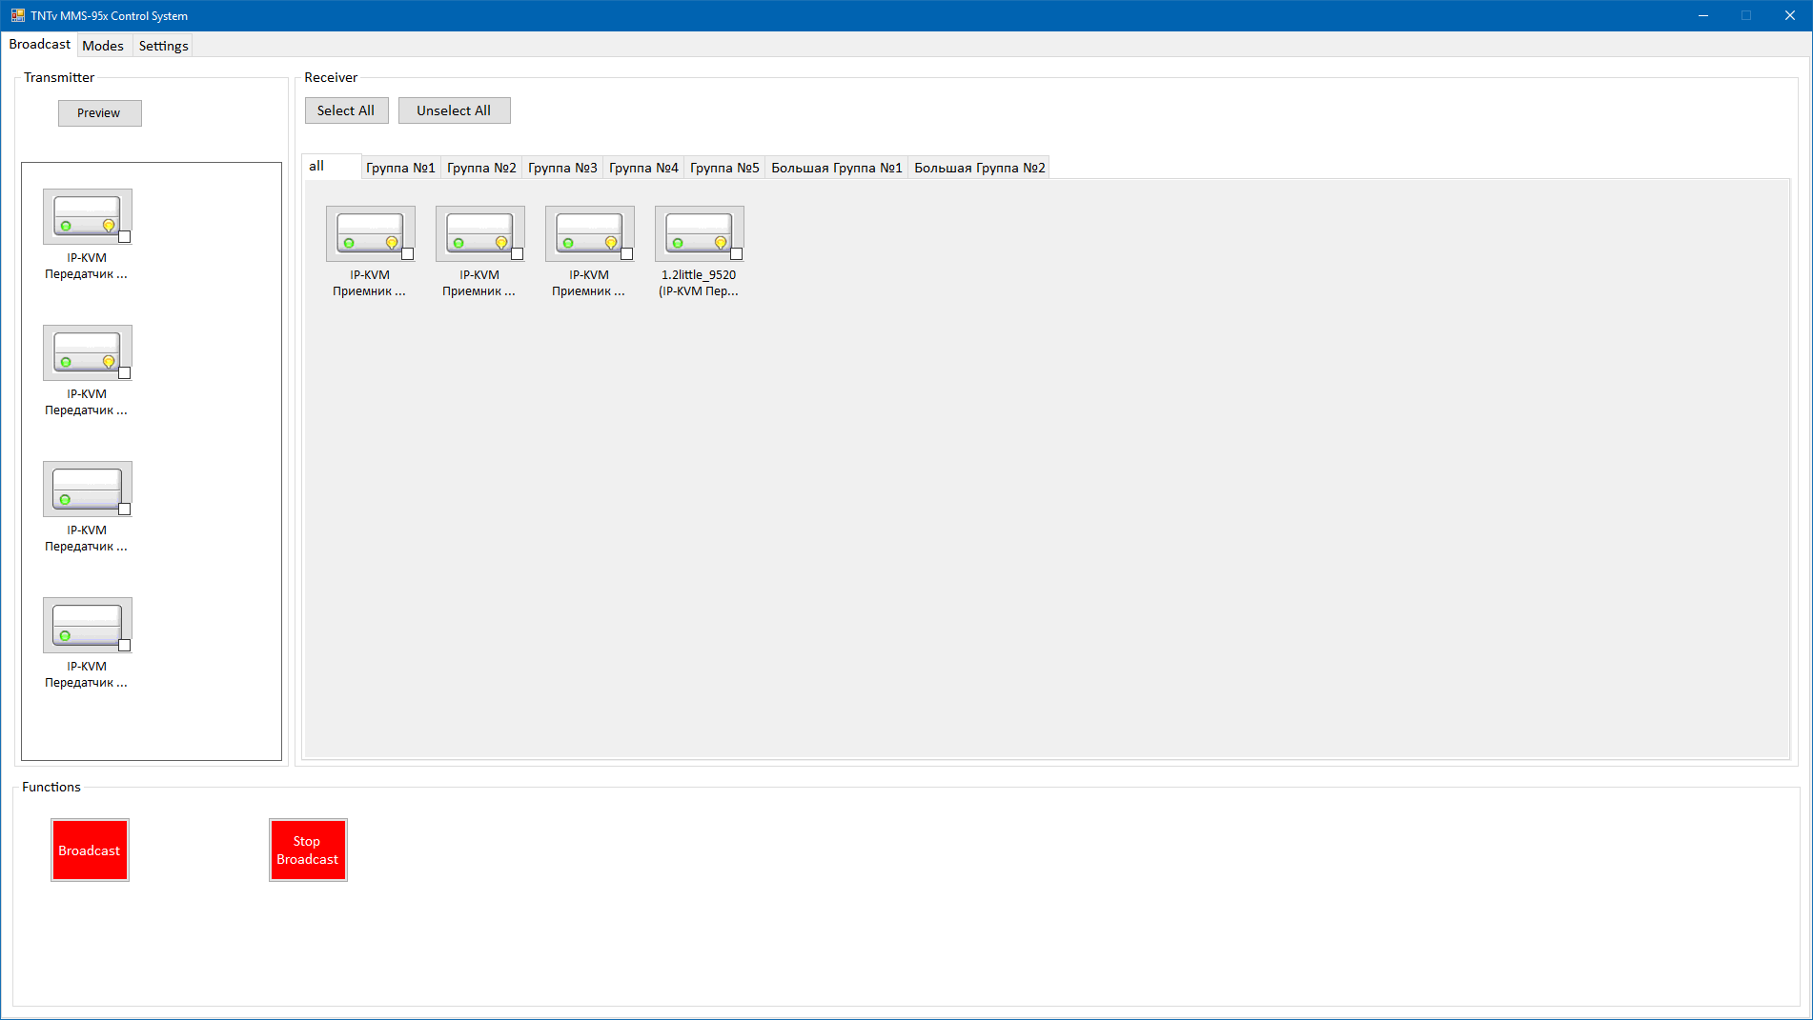The image size is (1813, 1020).
Task: Select the second IP-KVM transmitter device icon
Action: [x=87, y=352]
